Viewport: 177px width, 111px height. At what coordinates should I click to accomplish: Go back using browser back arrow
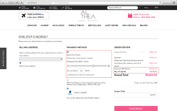3,2
